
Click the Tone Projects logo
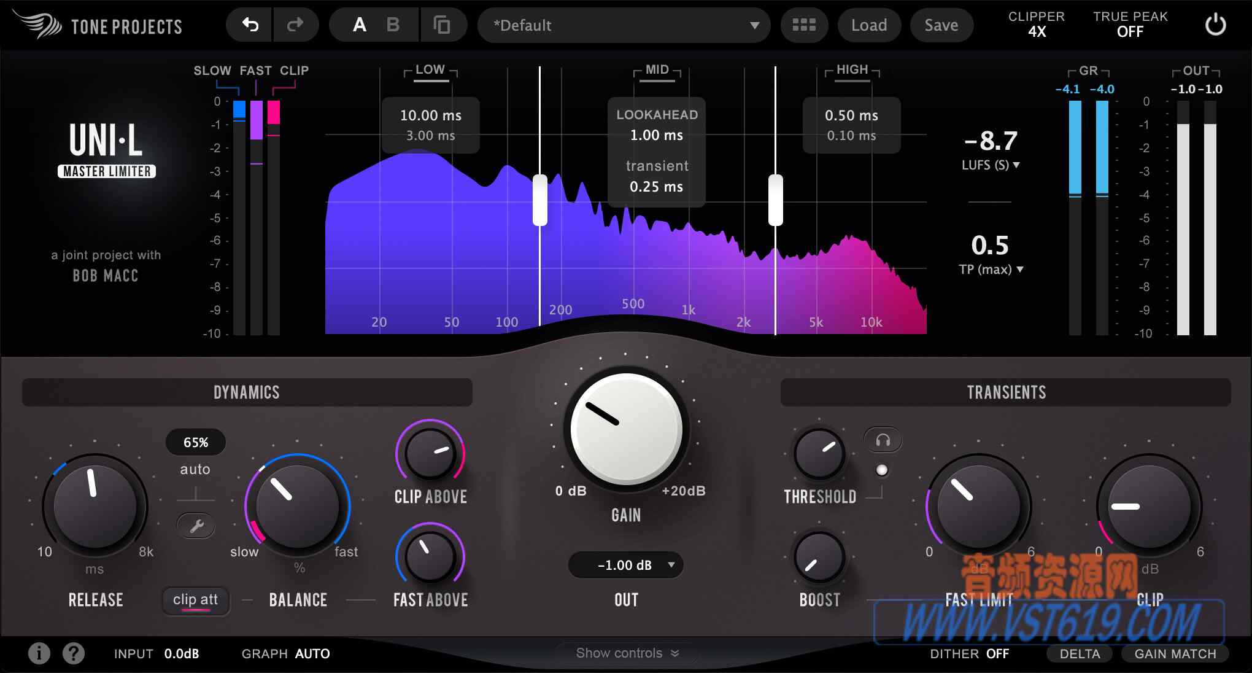[x=98, y=25]
